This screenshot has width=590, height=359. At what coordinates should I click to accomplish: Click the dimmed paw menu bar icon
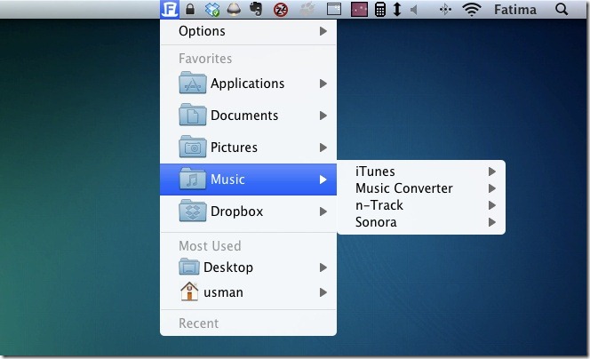coord(307,10)
